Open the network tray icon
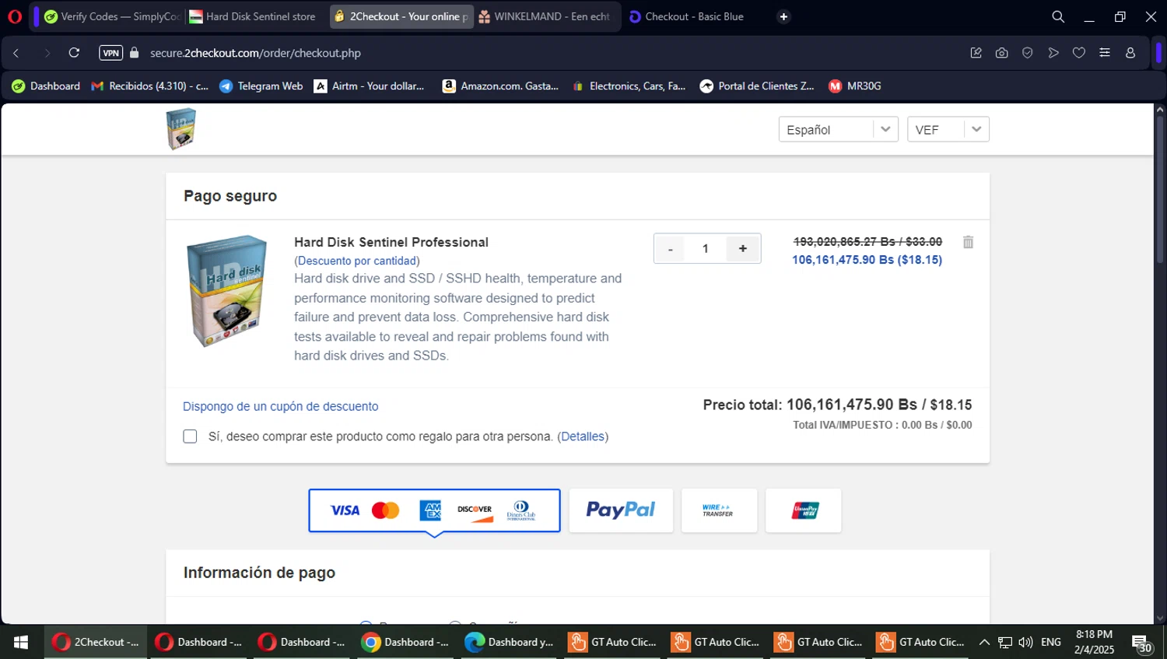The image size is (1167, 659). click(1005, 642)
